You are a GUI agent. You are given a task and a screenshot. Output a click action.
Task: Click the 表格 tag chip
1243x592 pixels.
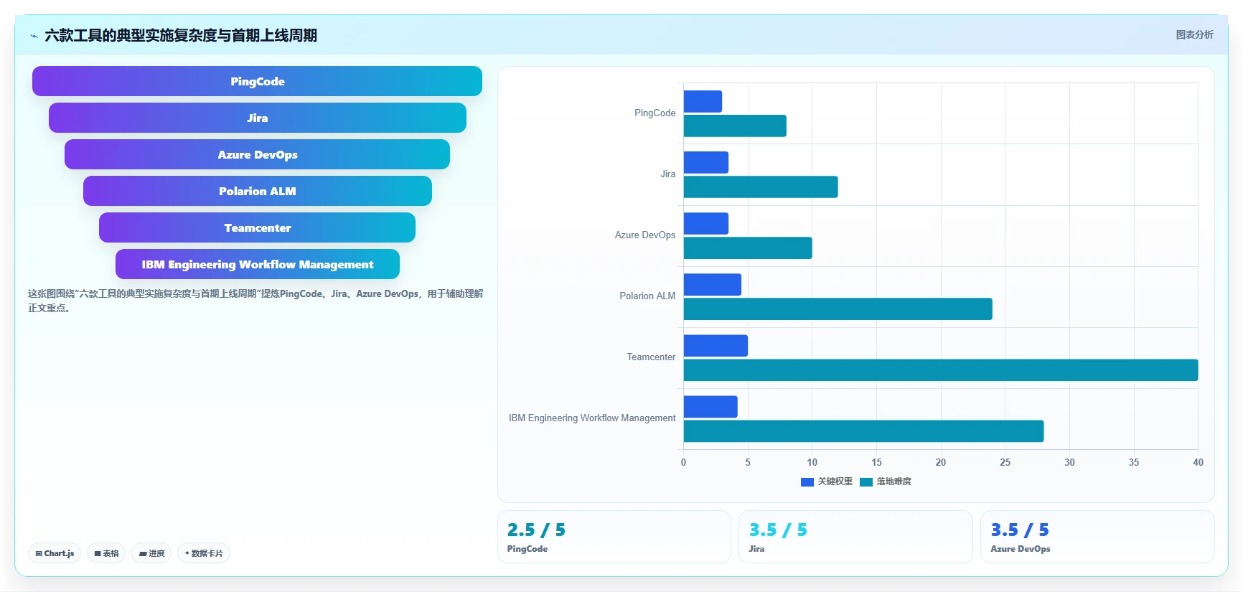[x=106, y=553]
